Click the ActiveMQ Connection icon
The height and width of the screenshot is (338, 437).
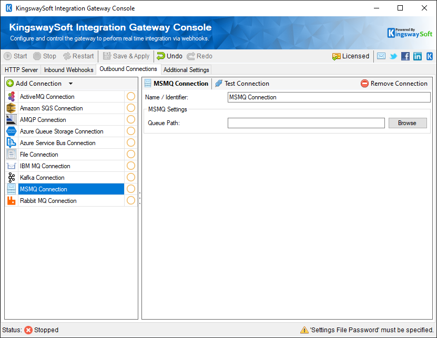pyautogui.click(x=12, y=97)
